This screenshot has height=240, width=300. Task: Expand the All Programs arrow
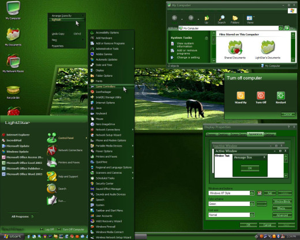[x=33, y=216]
